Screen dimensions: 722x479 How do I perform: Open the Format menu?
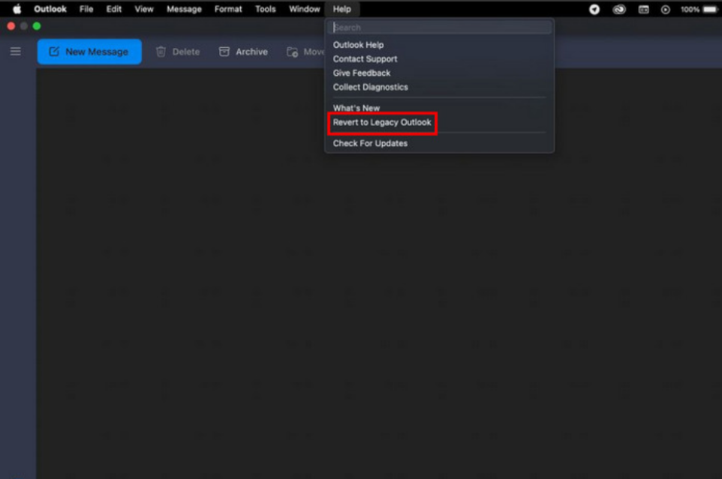click(x=228, y=9)
